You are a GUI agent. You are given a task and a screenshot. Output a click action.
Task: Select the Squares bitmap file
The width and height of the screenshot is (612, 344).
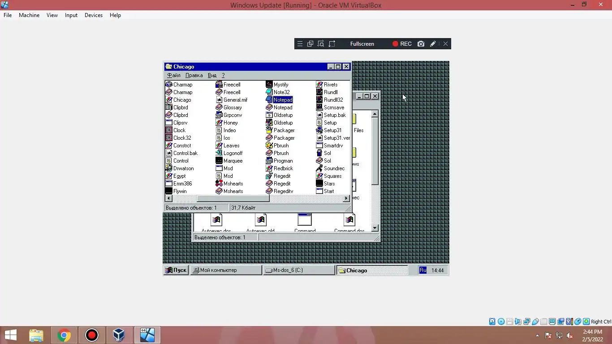(329, 176)
